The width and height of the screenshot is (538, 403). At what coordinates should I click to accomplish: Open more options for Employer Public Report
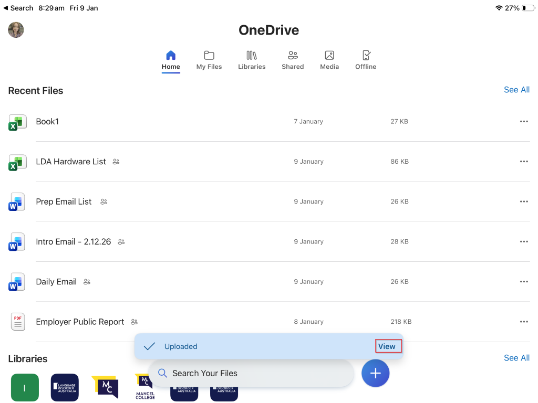click(x=524, y=322)
